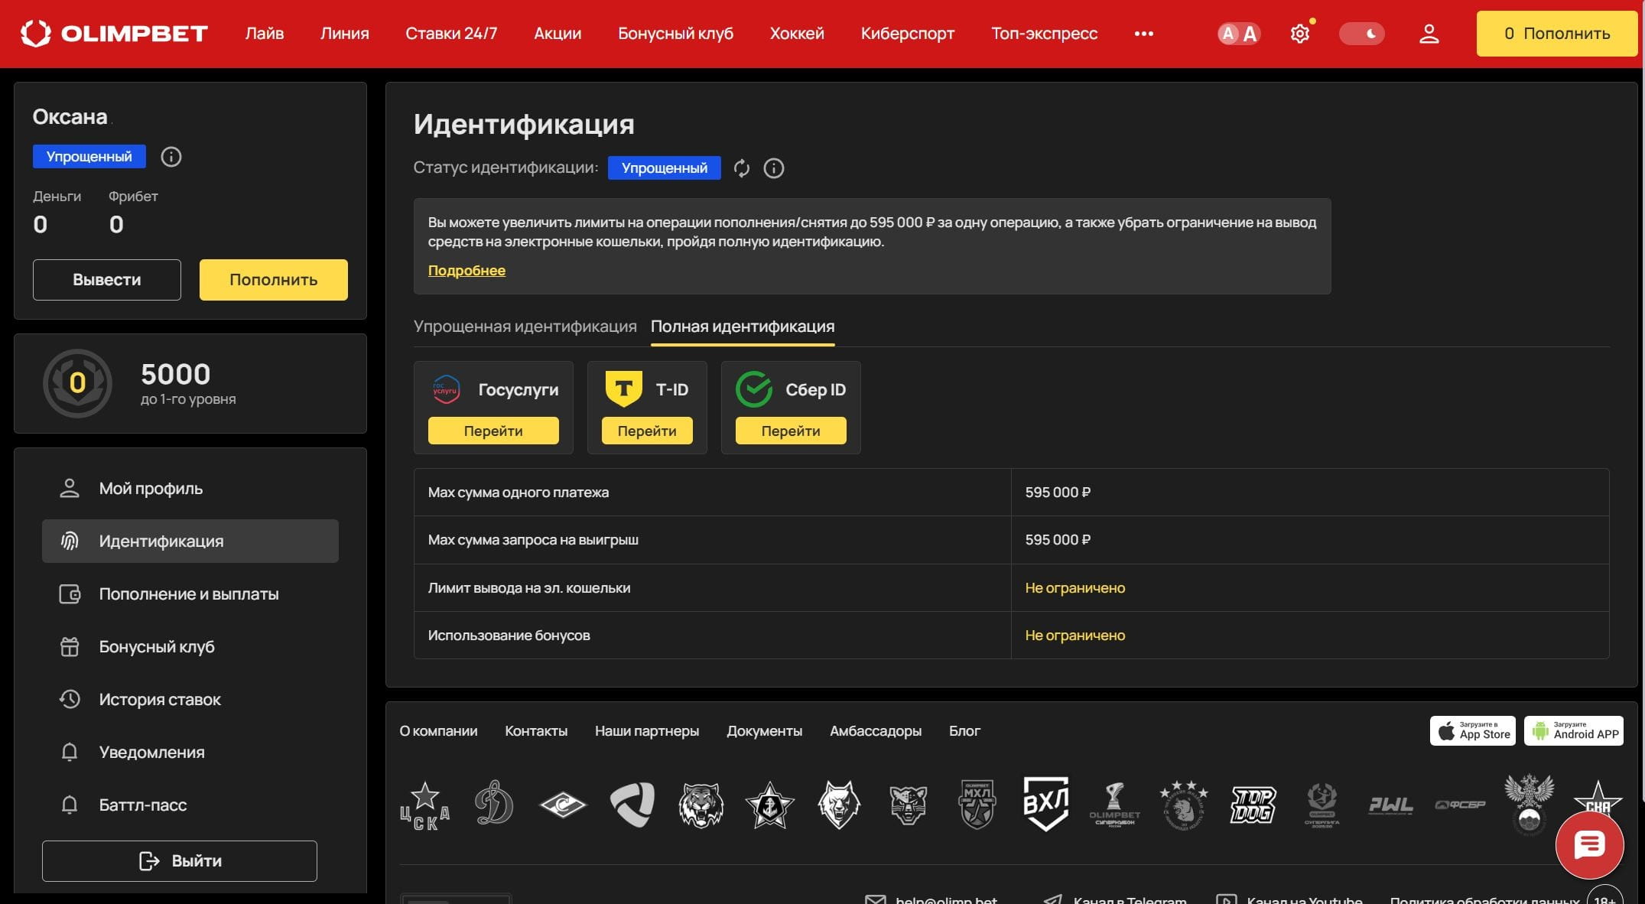Click the ФСБР partner logo
Image resolution: width=1645 pixels, height=904 pixels.
1460,805
